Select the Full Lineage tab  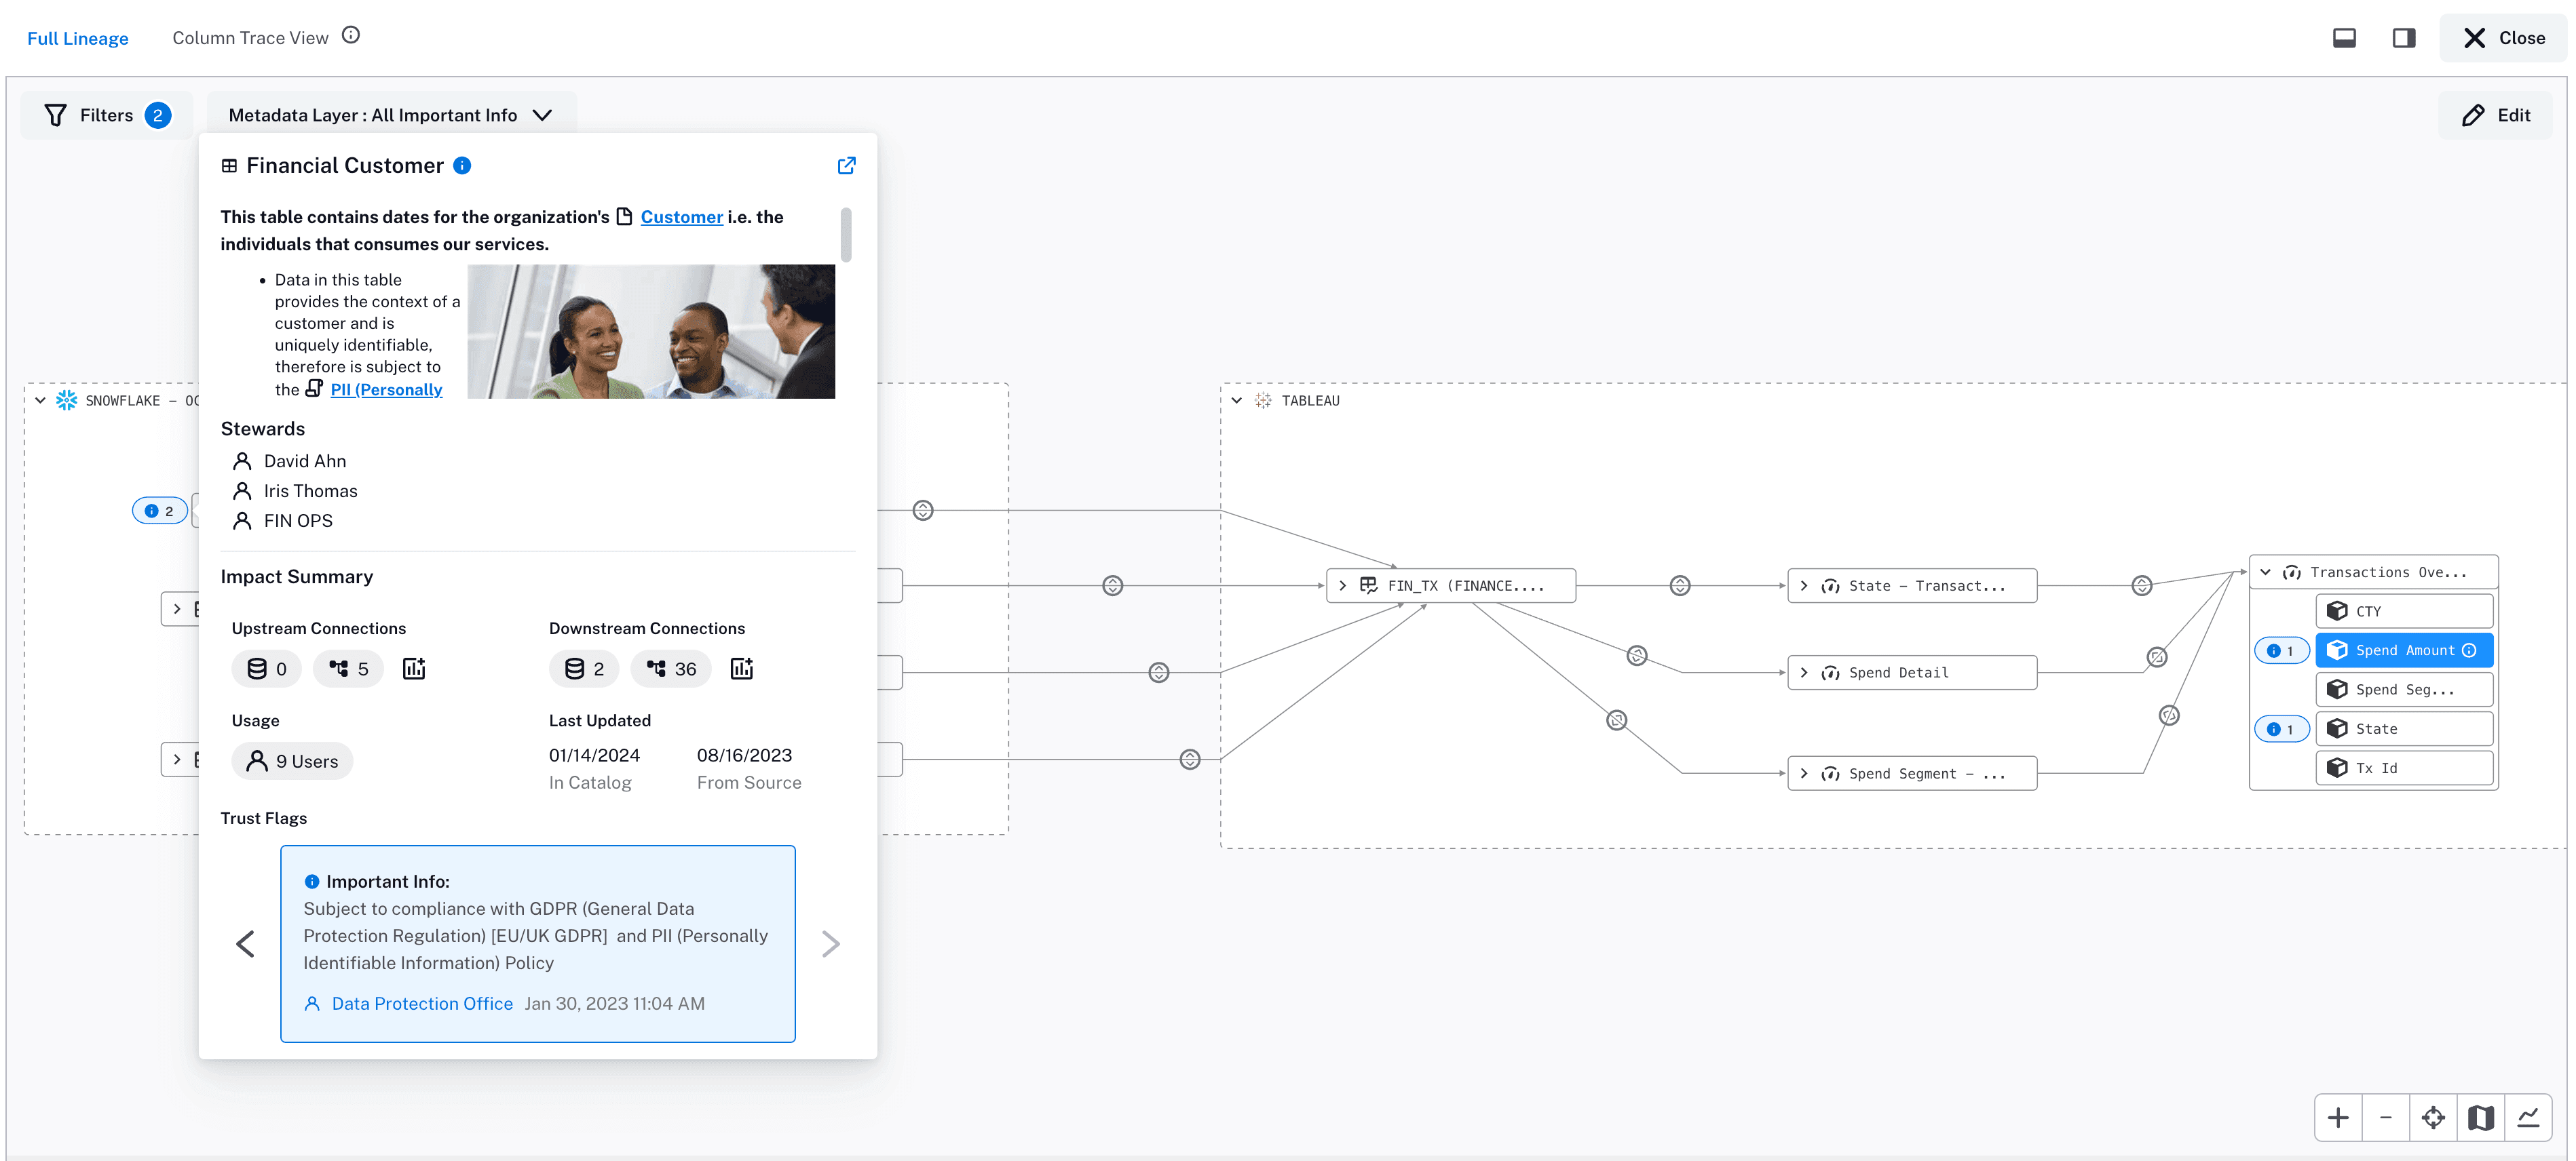[x=77, y=38]
